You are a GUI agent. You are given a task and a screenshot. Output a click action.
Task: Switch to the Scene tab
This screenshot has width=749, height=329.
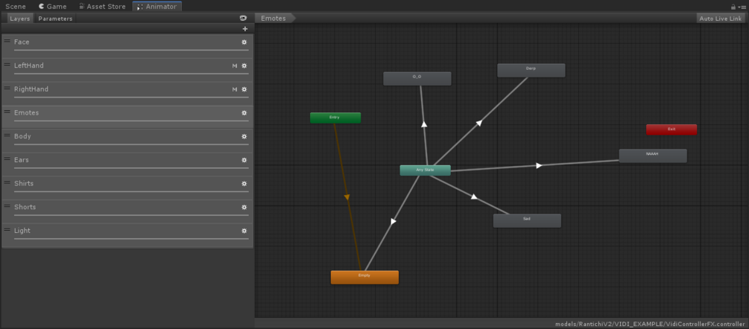click(x=16, y=7)
